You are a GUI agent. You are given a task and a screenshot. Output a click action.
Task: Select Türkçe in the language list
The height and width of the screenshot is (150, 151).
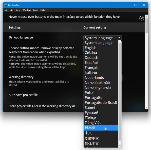[x=101, y=118]
